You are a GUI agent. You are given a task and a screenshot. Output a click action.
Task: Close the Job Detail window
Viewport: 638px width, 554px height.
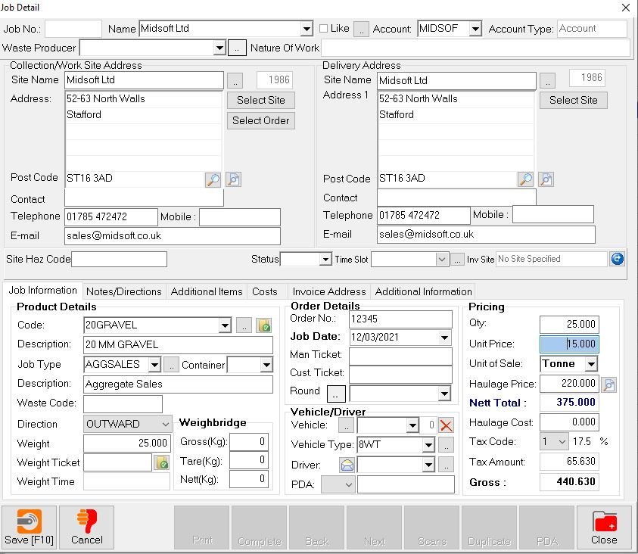[x=626, y=8]
